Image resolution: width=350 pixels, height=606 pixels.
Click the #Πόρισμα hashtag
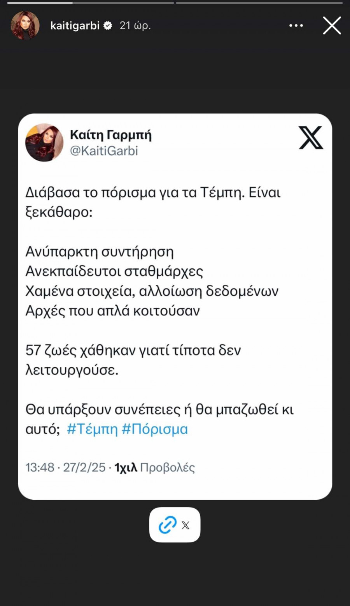coord(155,429)
